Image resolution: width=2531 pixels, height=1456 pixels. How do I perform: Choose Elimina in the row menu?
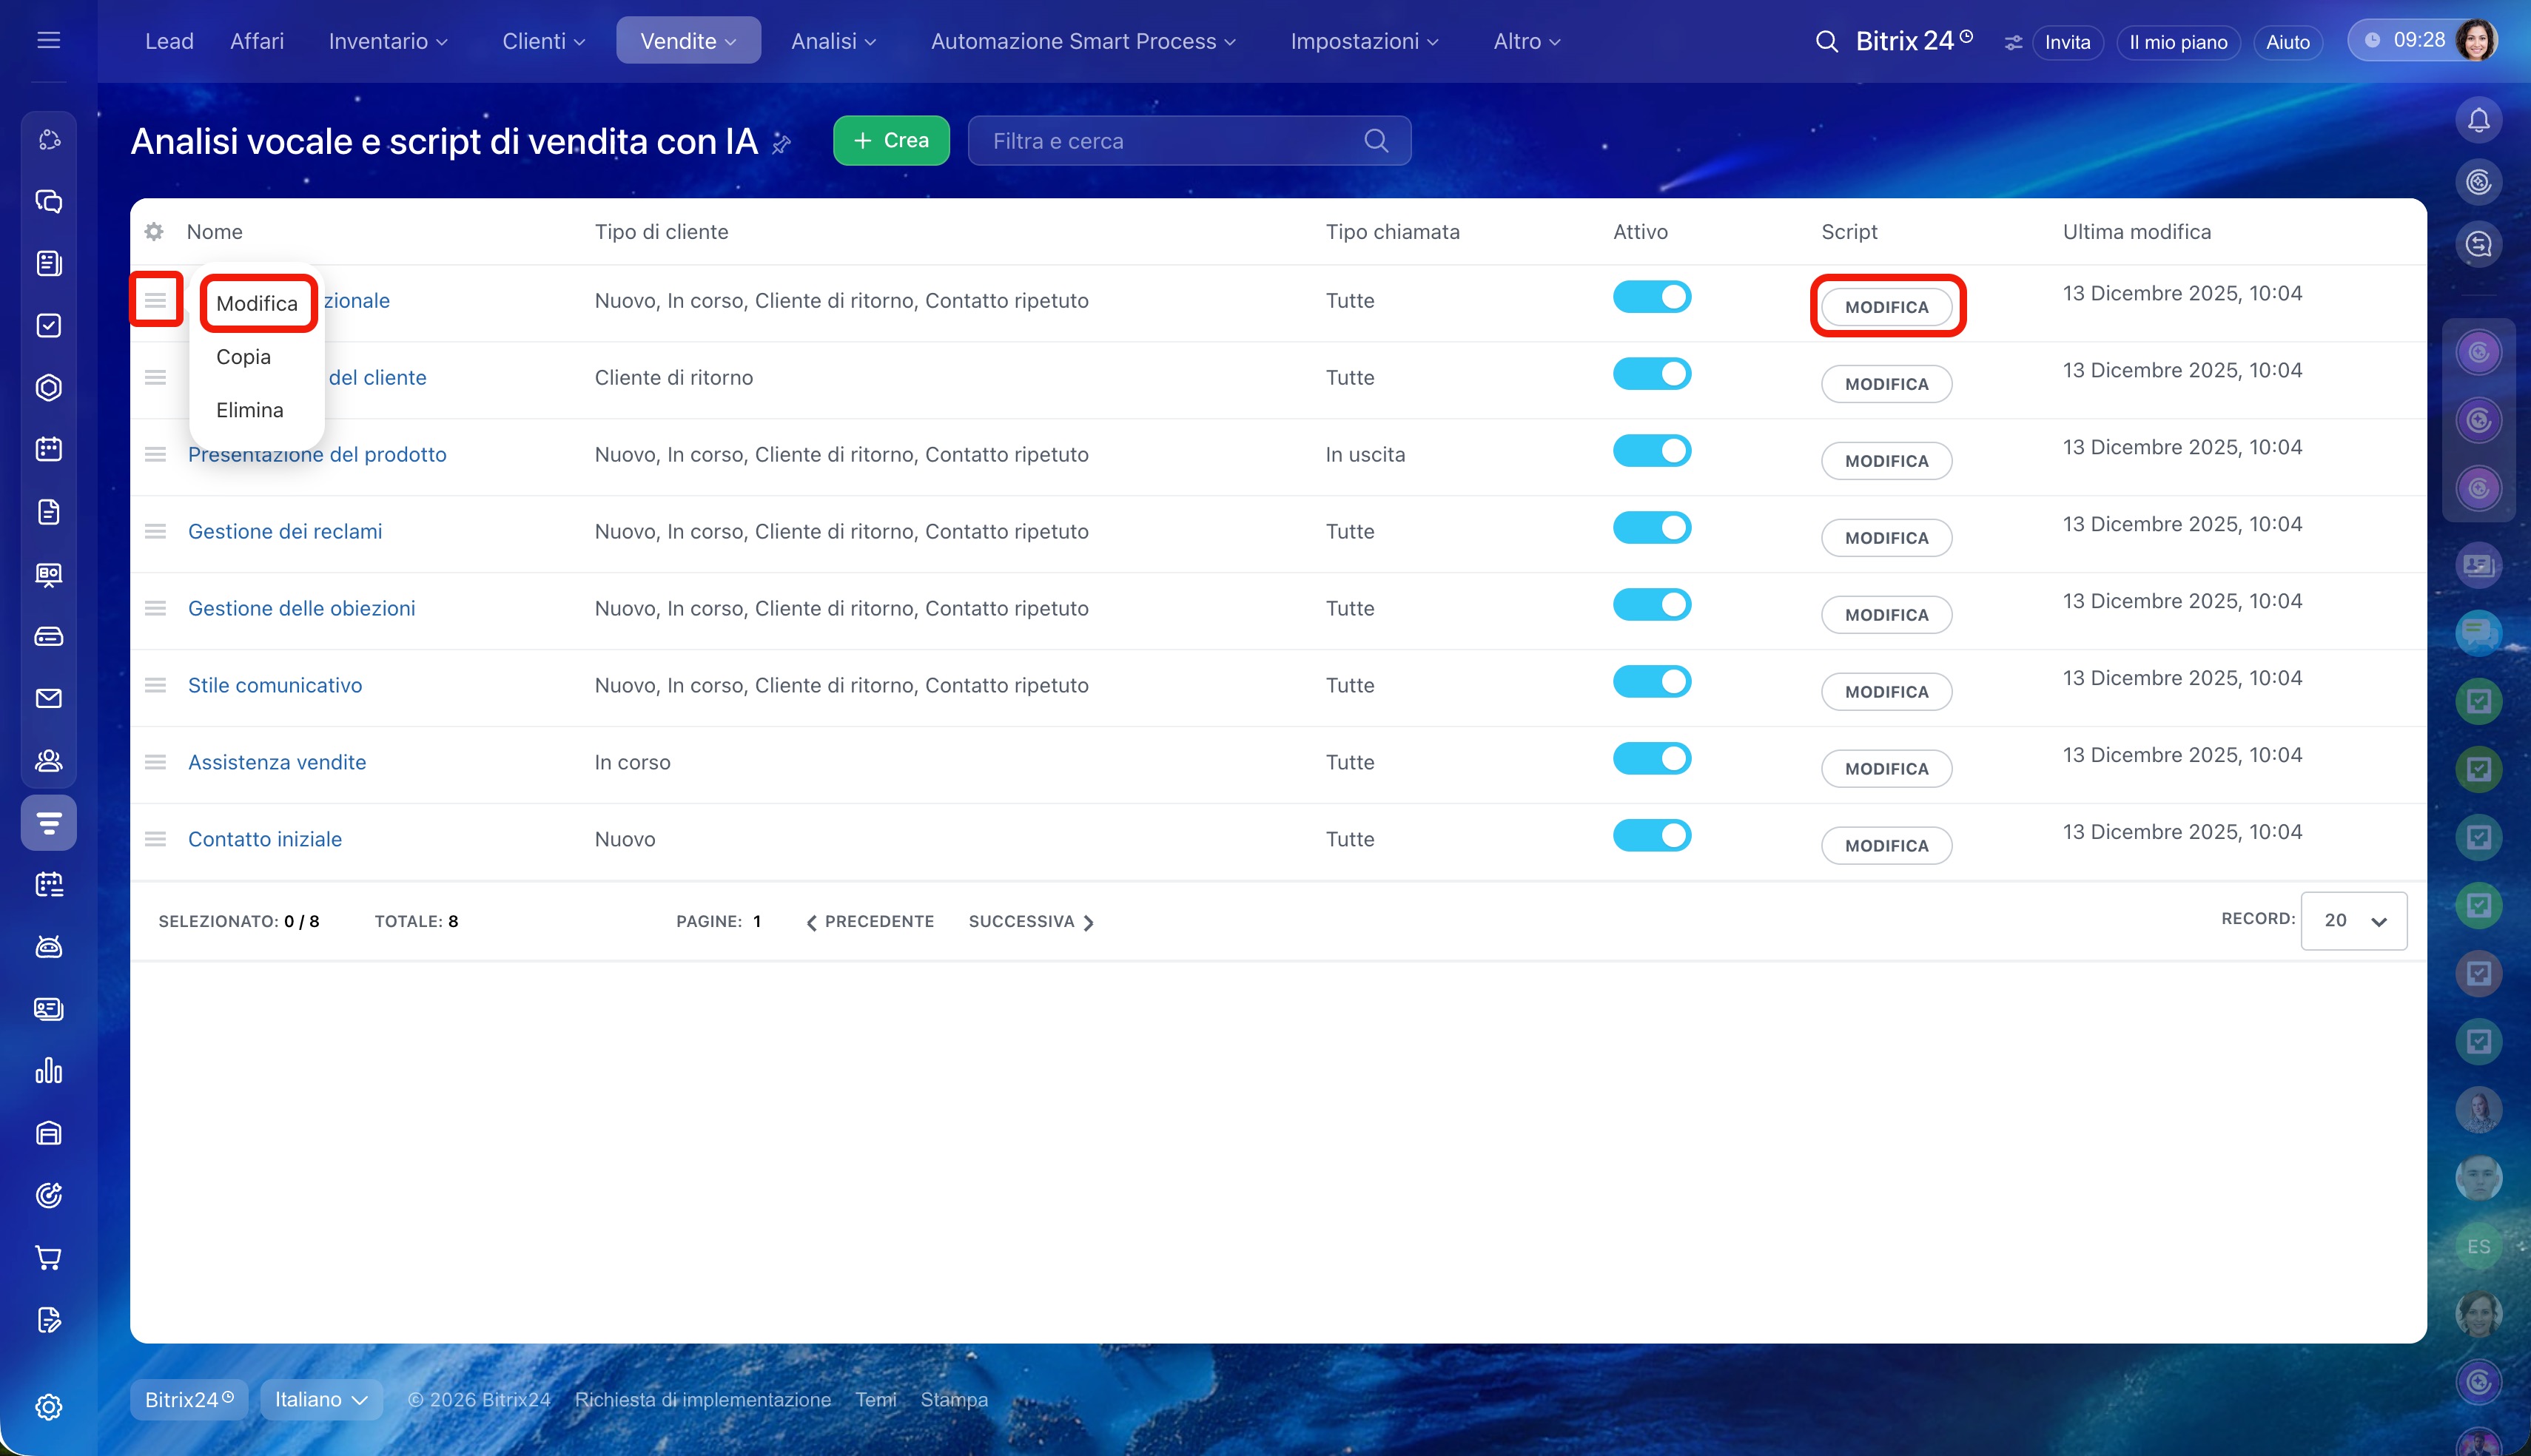pos(249,410)
